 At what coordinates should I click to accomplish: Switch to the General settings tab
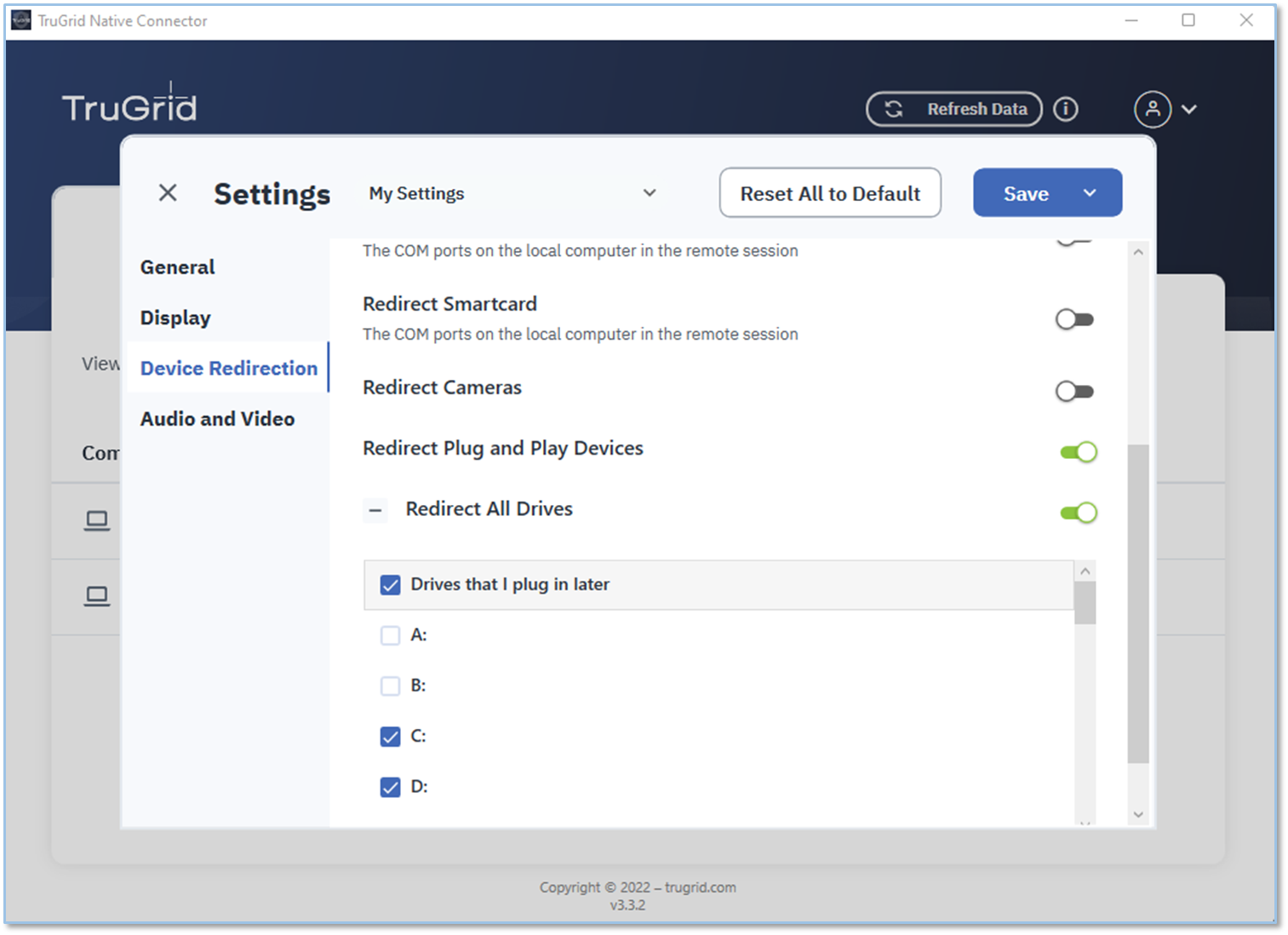178,267
